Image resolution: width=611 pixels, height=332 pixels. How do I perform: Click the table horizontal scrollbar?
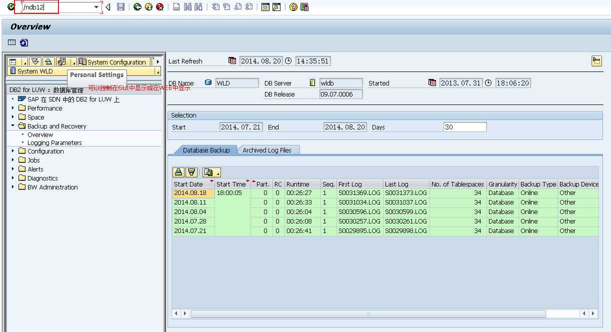pyautogui.click(x=368, y=313)
